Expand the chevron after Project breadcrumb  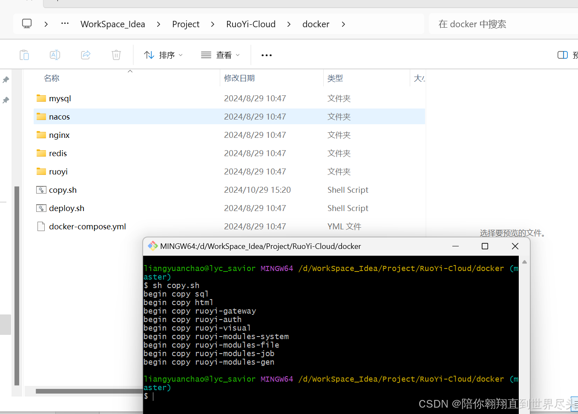pyautogui.click(x=213, y=24)
